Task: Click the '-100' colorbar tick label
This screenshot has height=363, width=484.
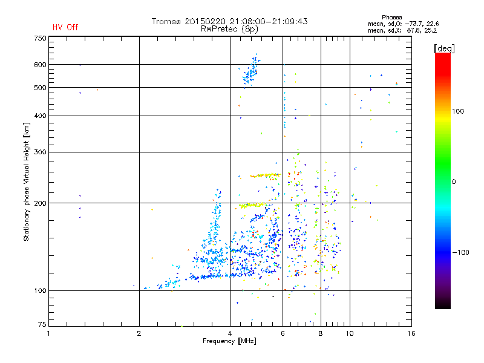Action: (460, 252)
